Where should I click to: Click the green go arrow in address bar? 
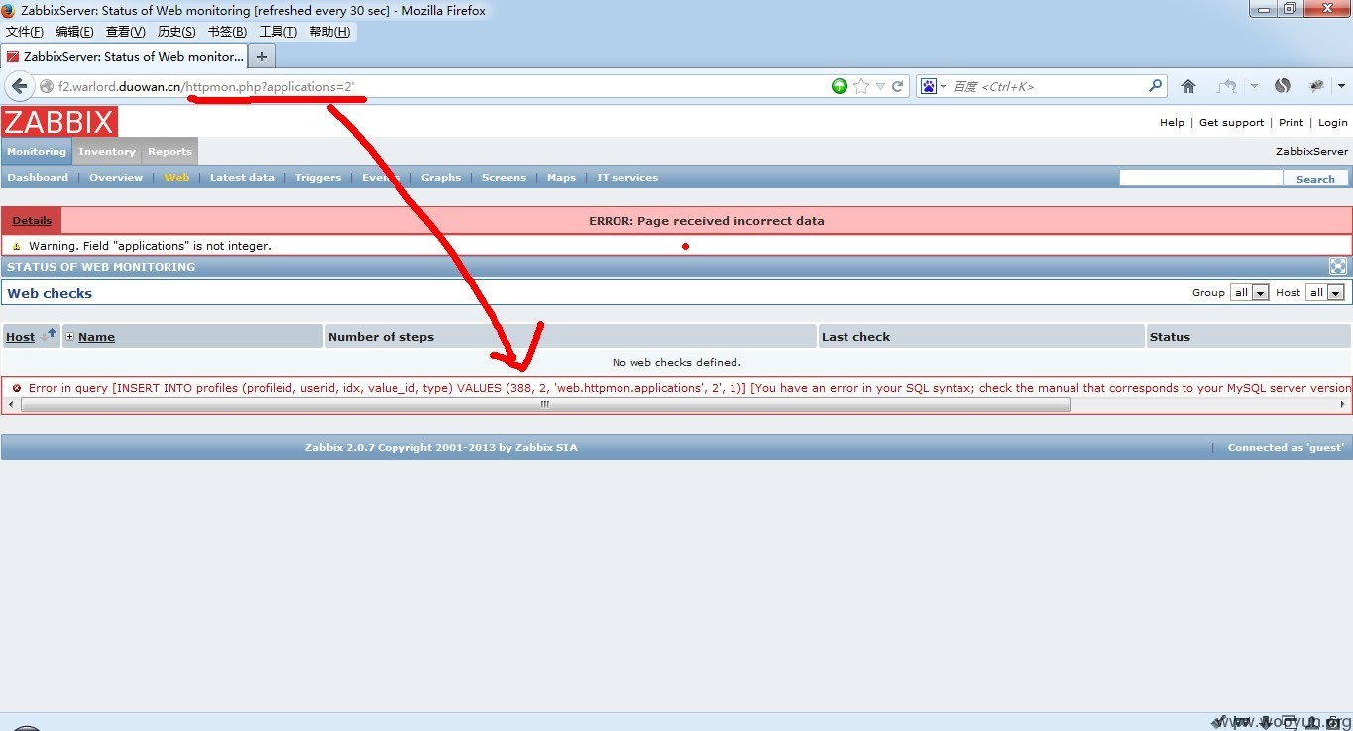pos(840,86)
